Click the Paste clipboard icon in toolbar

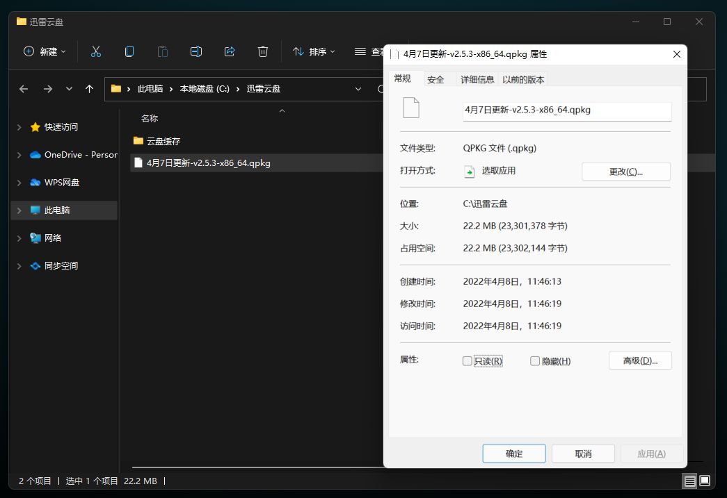point(163,51)
